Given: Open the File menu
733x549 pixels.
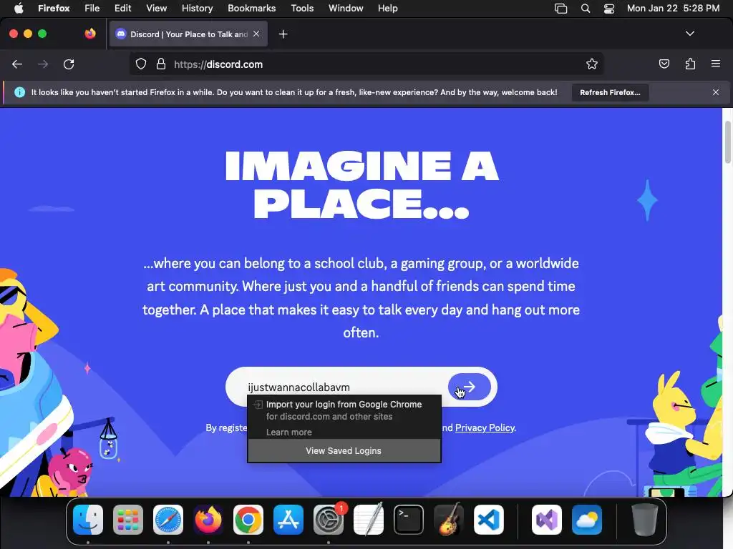Looking at the screenshot, I should click(92, 9).
